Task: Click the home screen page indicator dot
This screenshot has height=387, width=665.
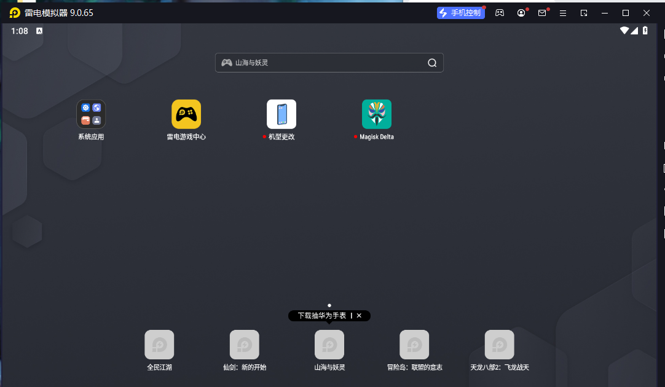Action: [329, 305]
